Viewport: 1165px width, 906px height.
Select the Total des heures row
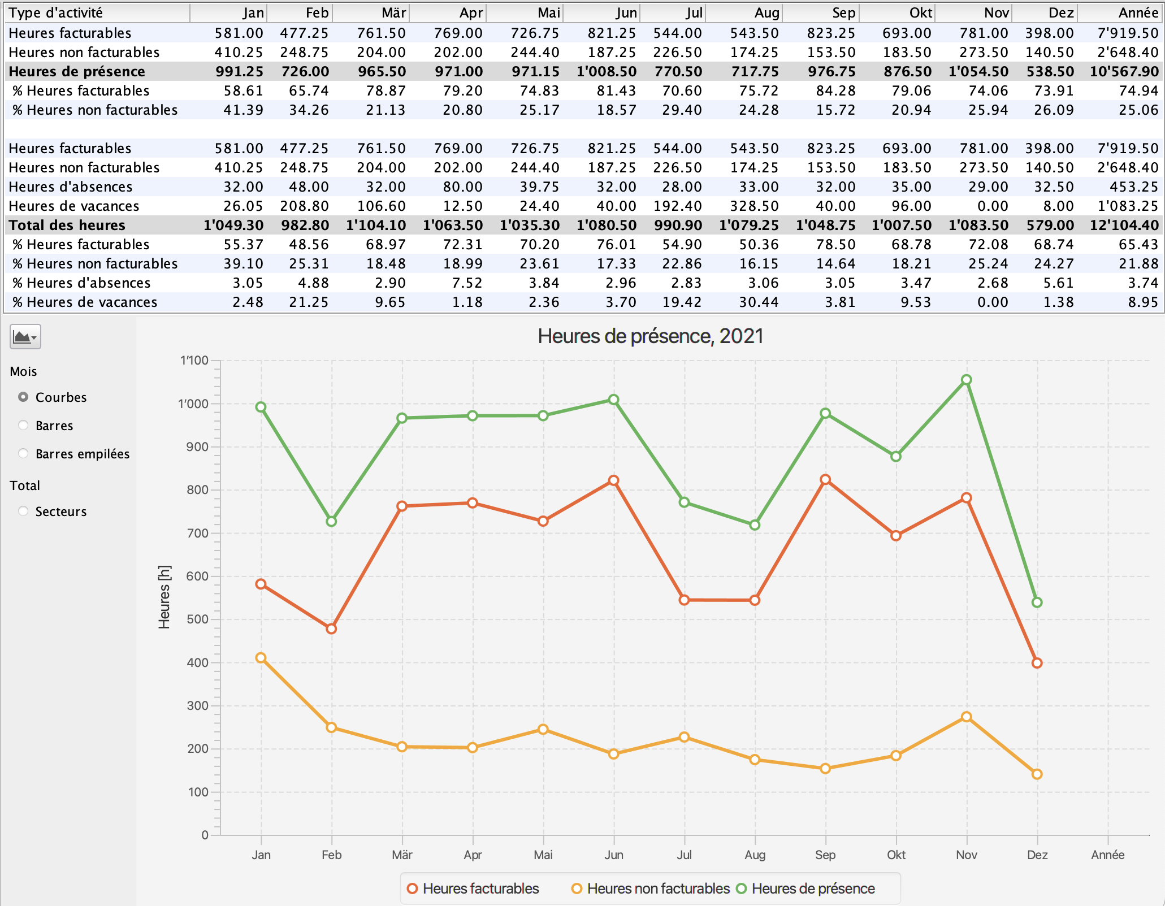pos(583,225)
